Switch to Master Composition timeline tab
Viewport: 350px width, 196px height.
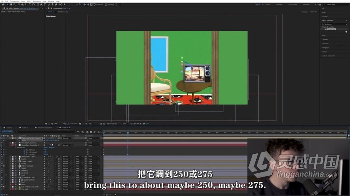tap(45, 128)
